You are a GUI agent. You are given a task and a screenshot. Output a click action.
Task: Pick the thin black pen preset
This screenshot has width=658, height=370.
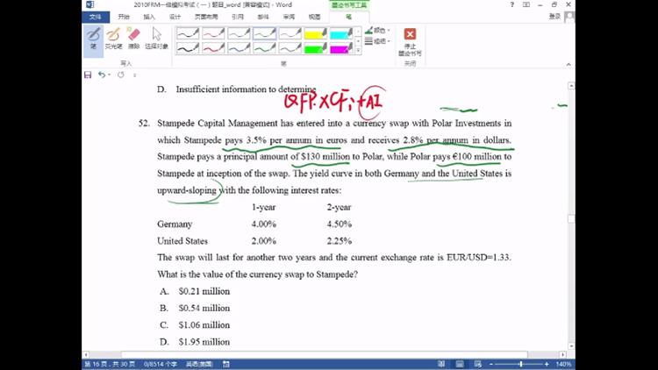[188, 33]
